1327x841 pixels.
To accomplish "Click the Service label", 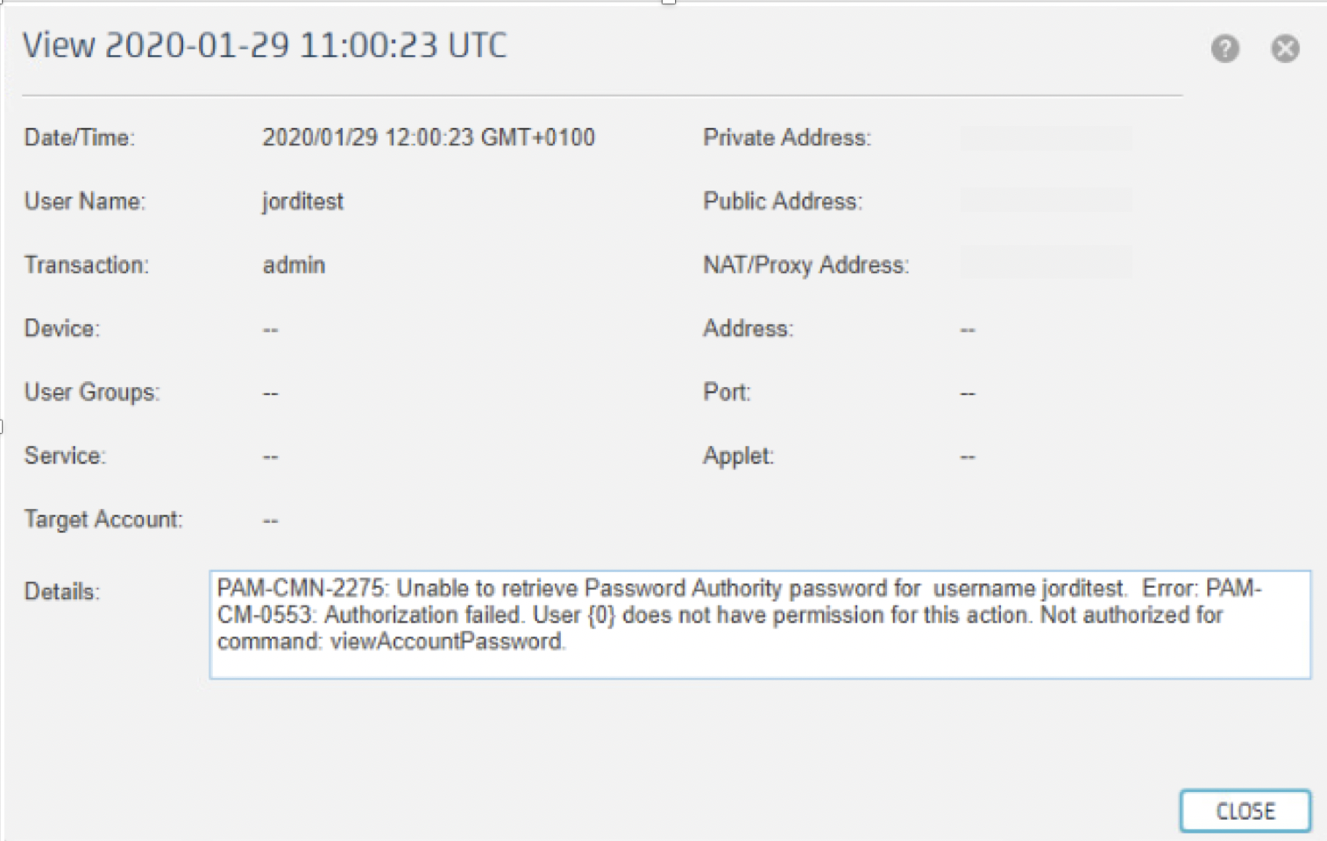I will click(65, 456).
